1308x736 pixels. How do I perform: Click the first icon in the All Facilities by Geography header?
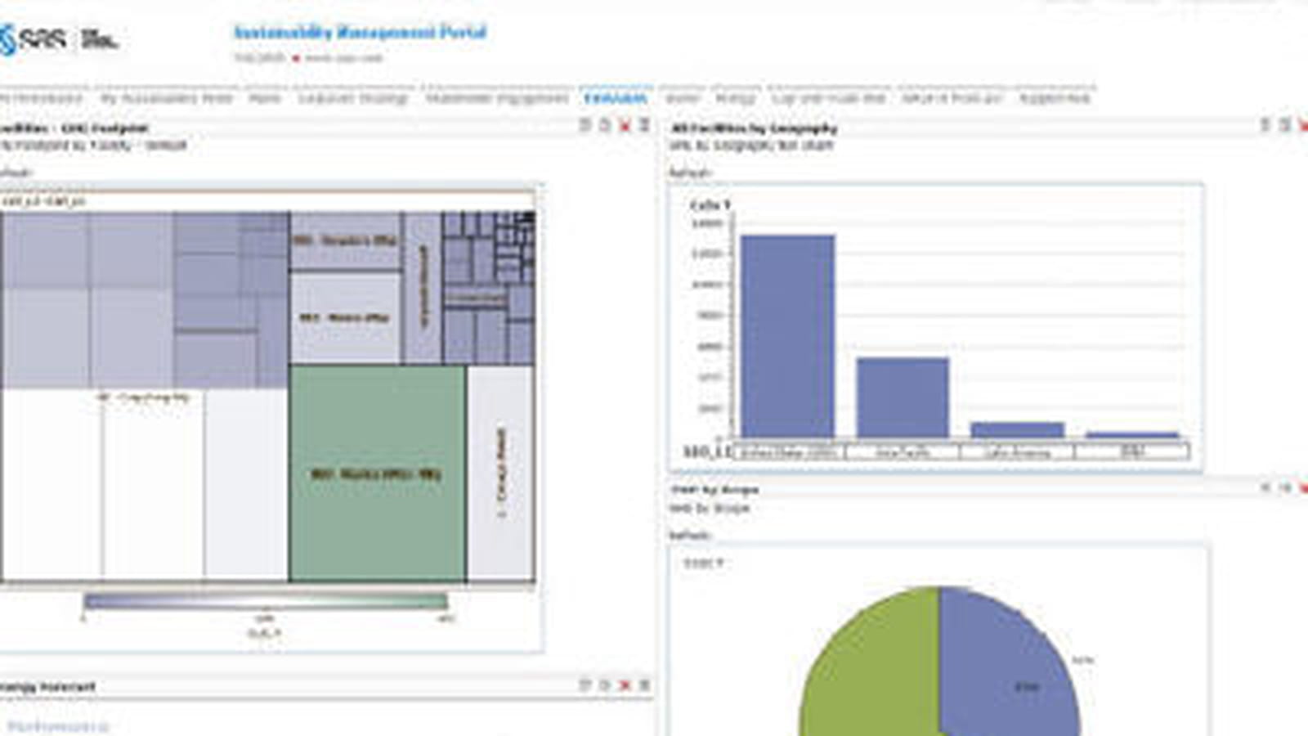(1265, 125)
